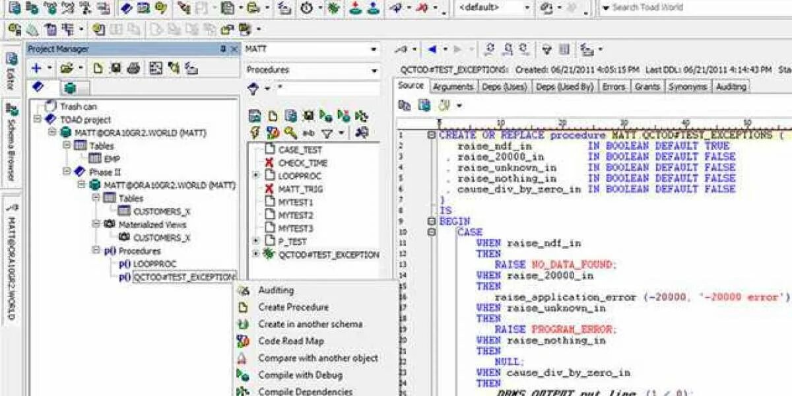Click the asterisk filter text field
Viewport: 792px width, 396px height.
(327, 88)
